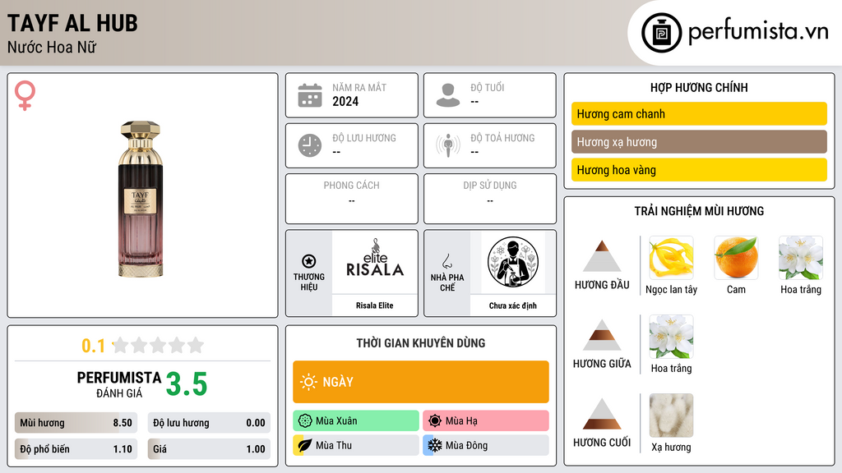Open the Tayf Al Hub bottle image
The image size is (842, 473).
click(x=140, y=199)
